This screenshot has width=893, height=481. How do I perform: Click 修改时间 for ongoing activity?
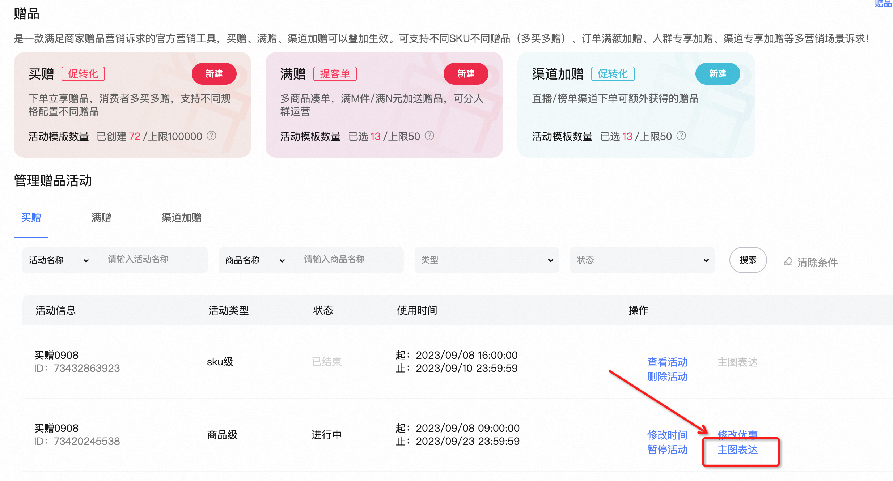667,435
